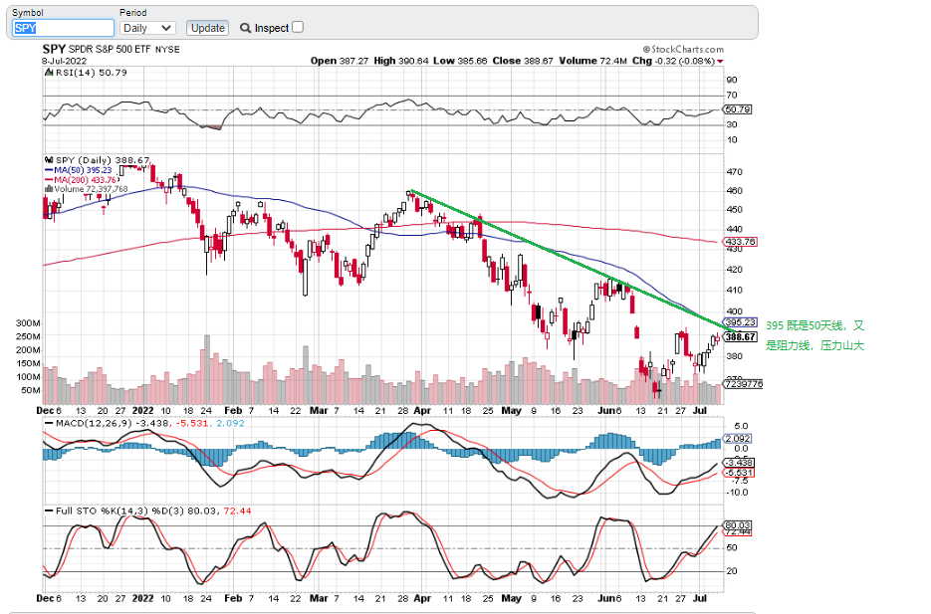Click the red down arrow beside Chg

coord(721,61)
